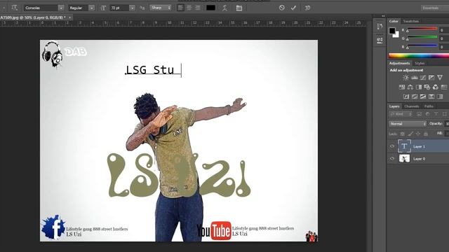Open the Properties panel icon
This screenshot has height=252, width=449.
(380, 41)
